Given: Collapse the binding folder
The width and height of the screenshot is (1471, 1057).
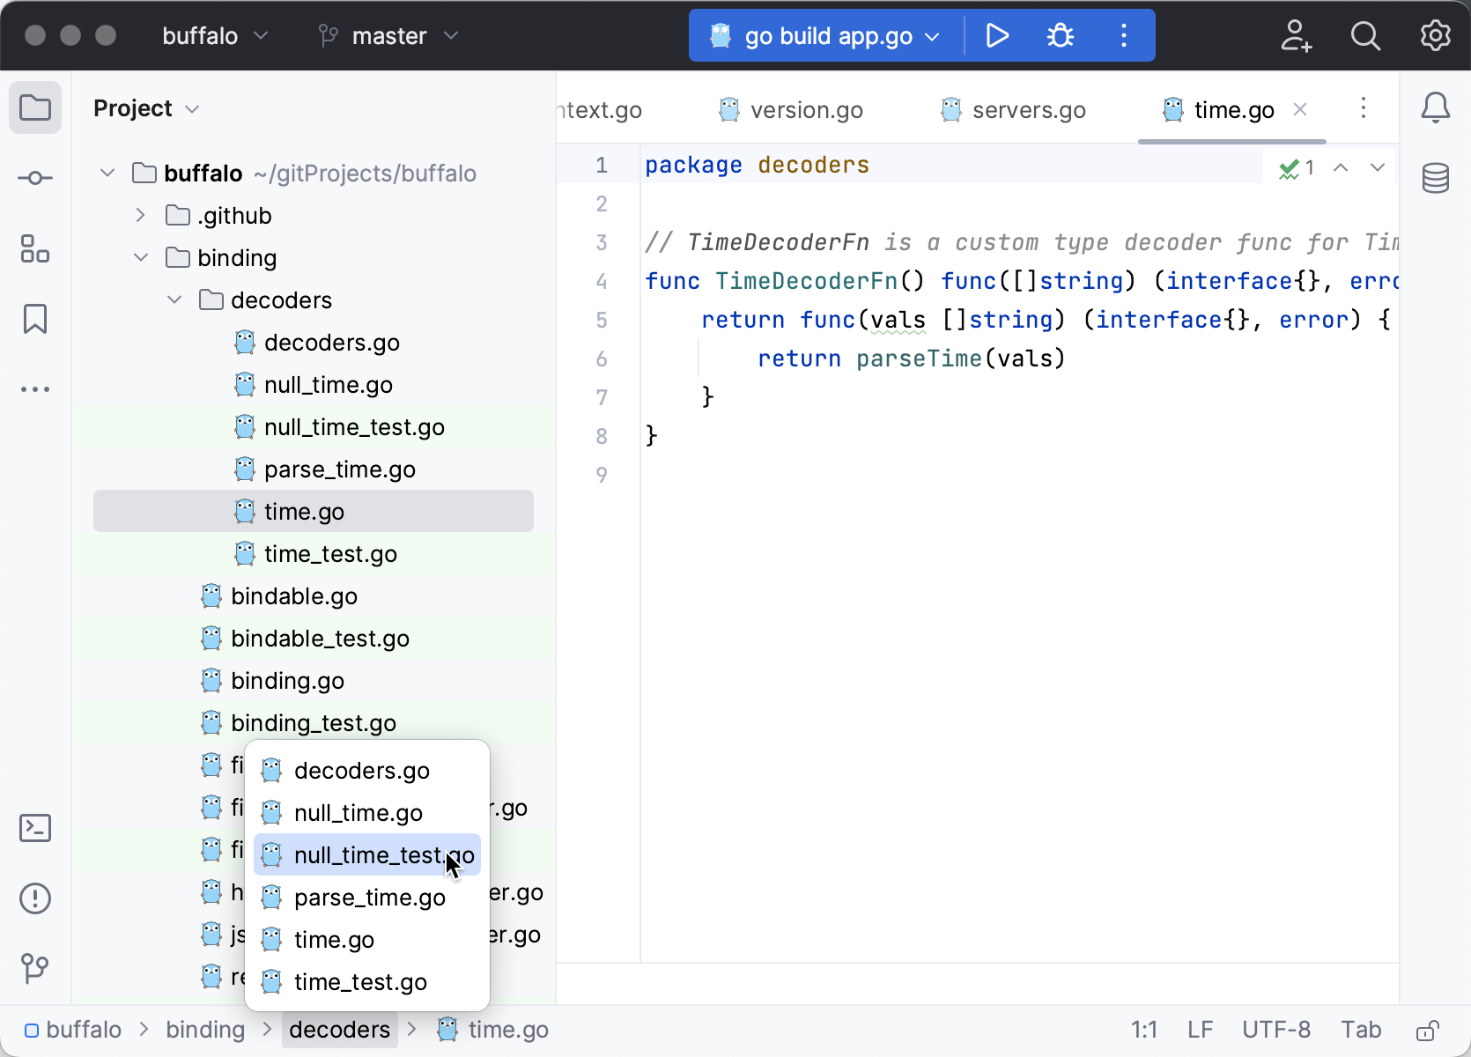Looking at the screenshot, I should [x=141, y=257].
